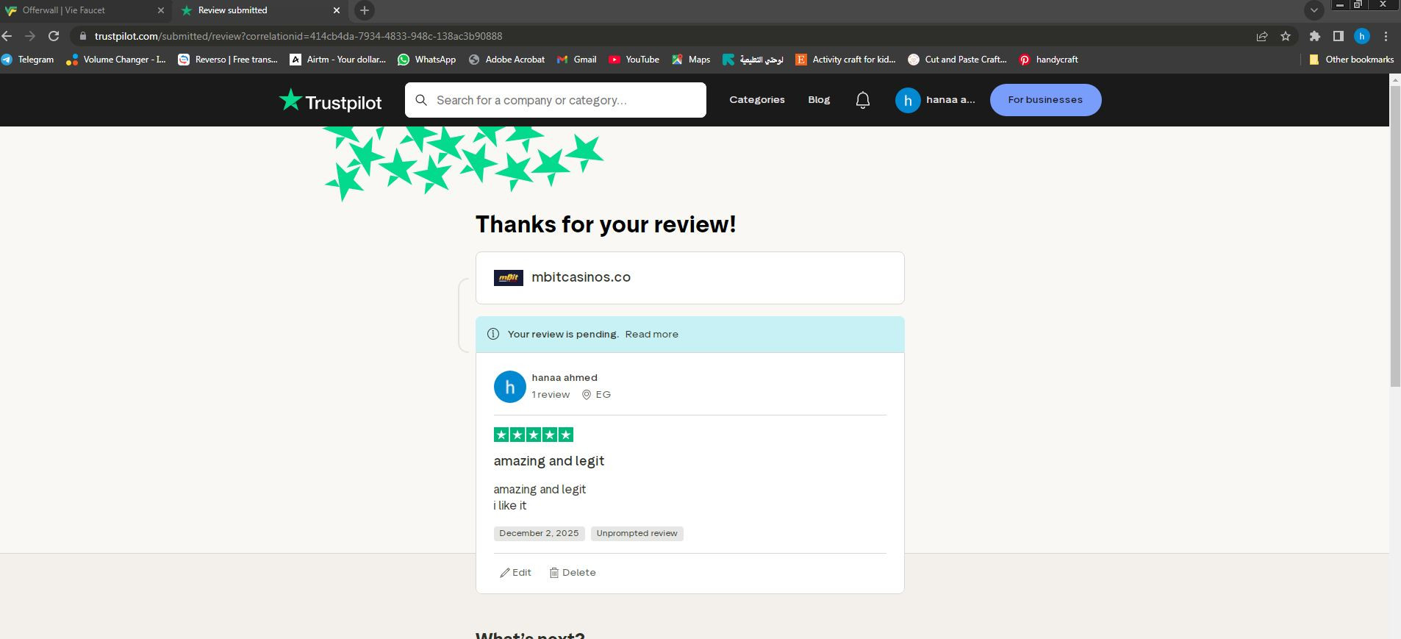Open the Maps bookmark

691,60
